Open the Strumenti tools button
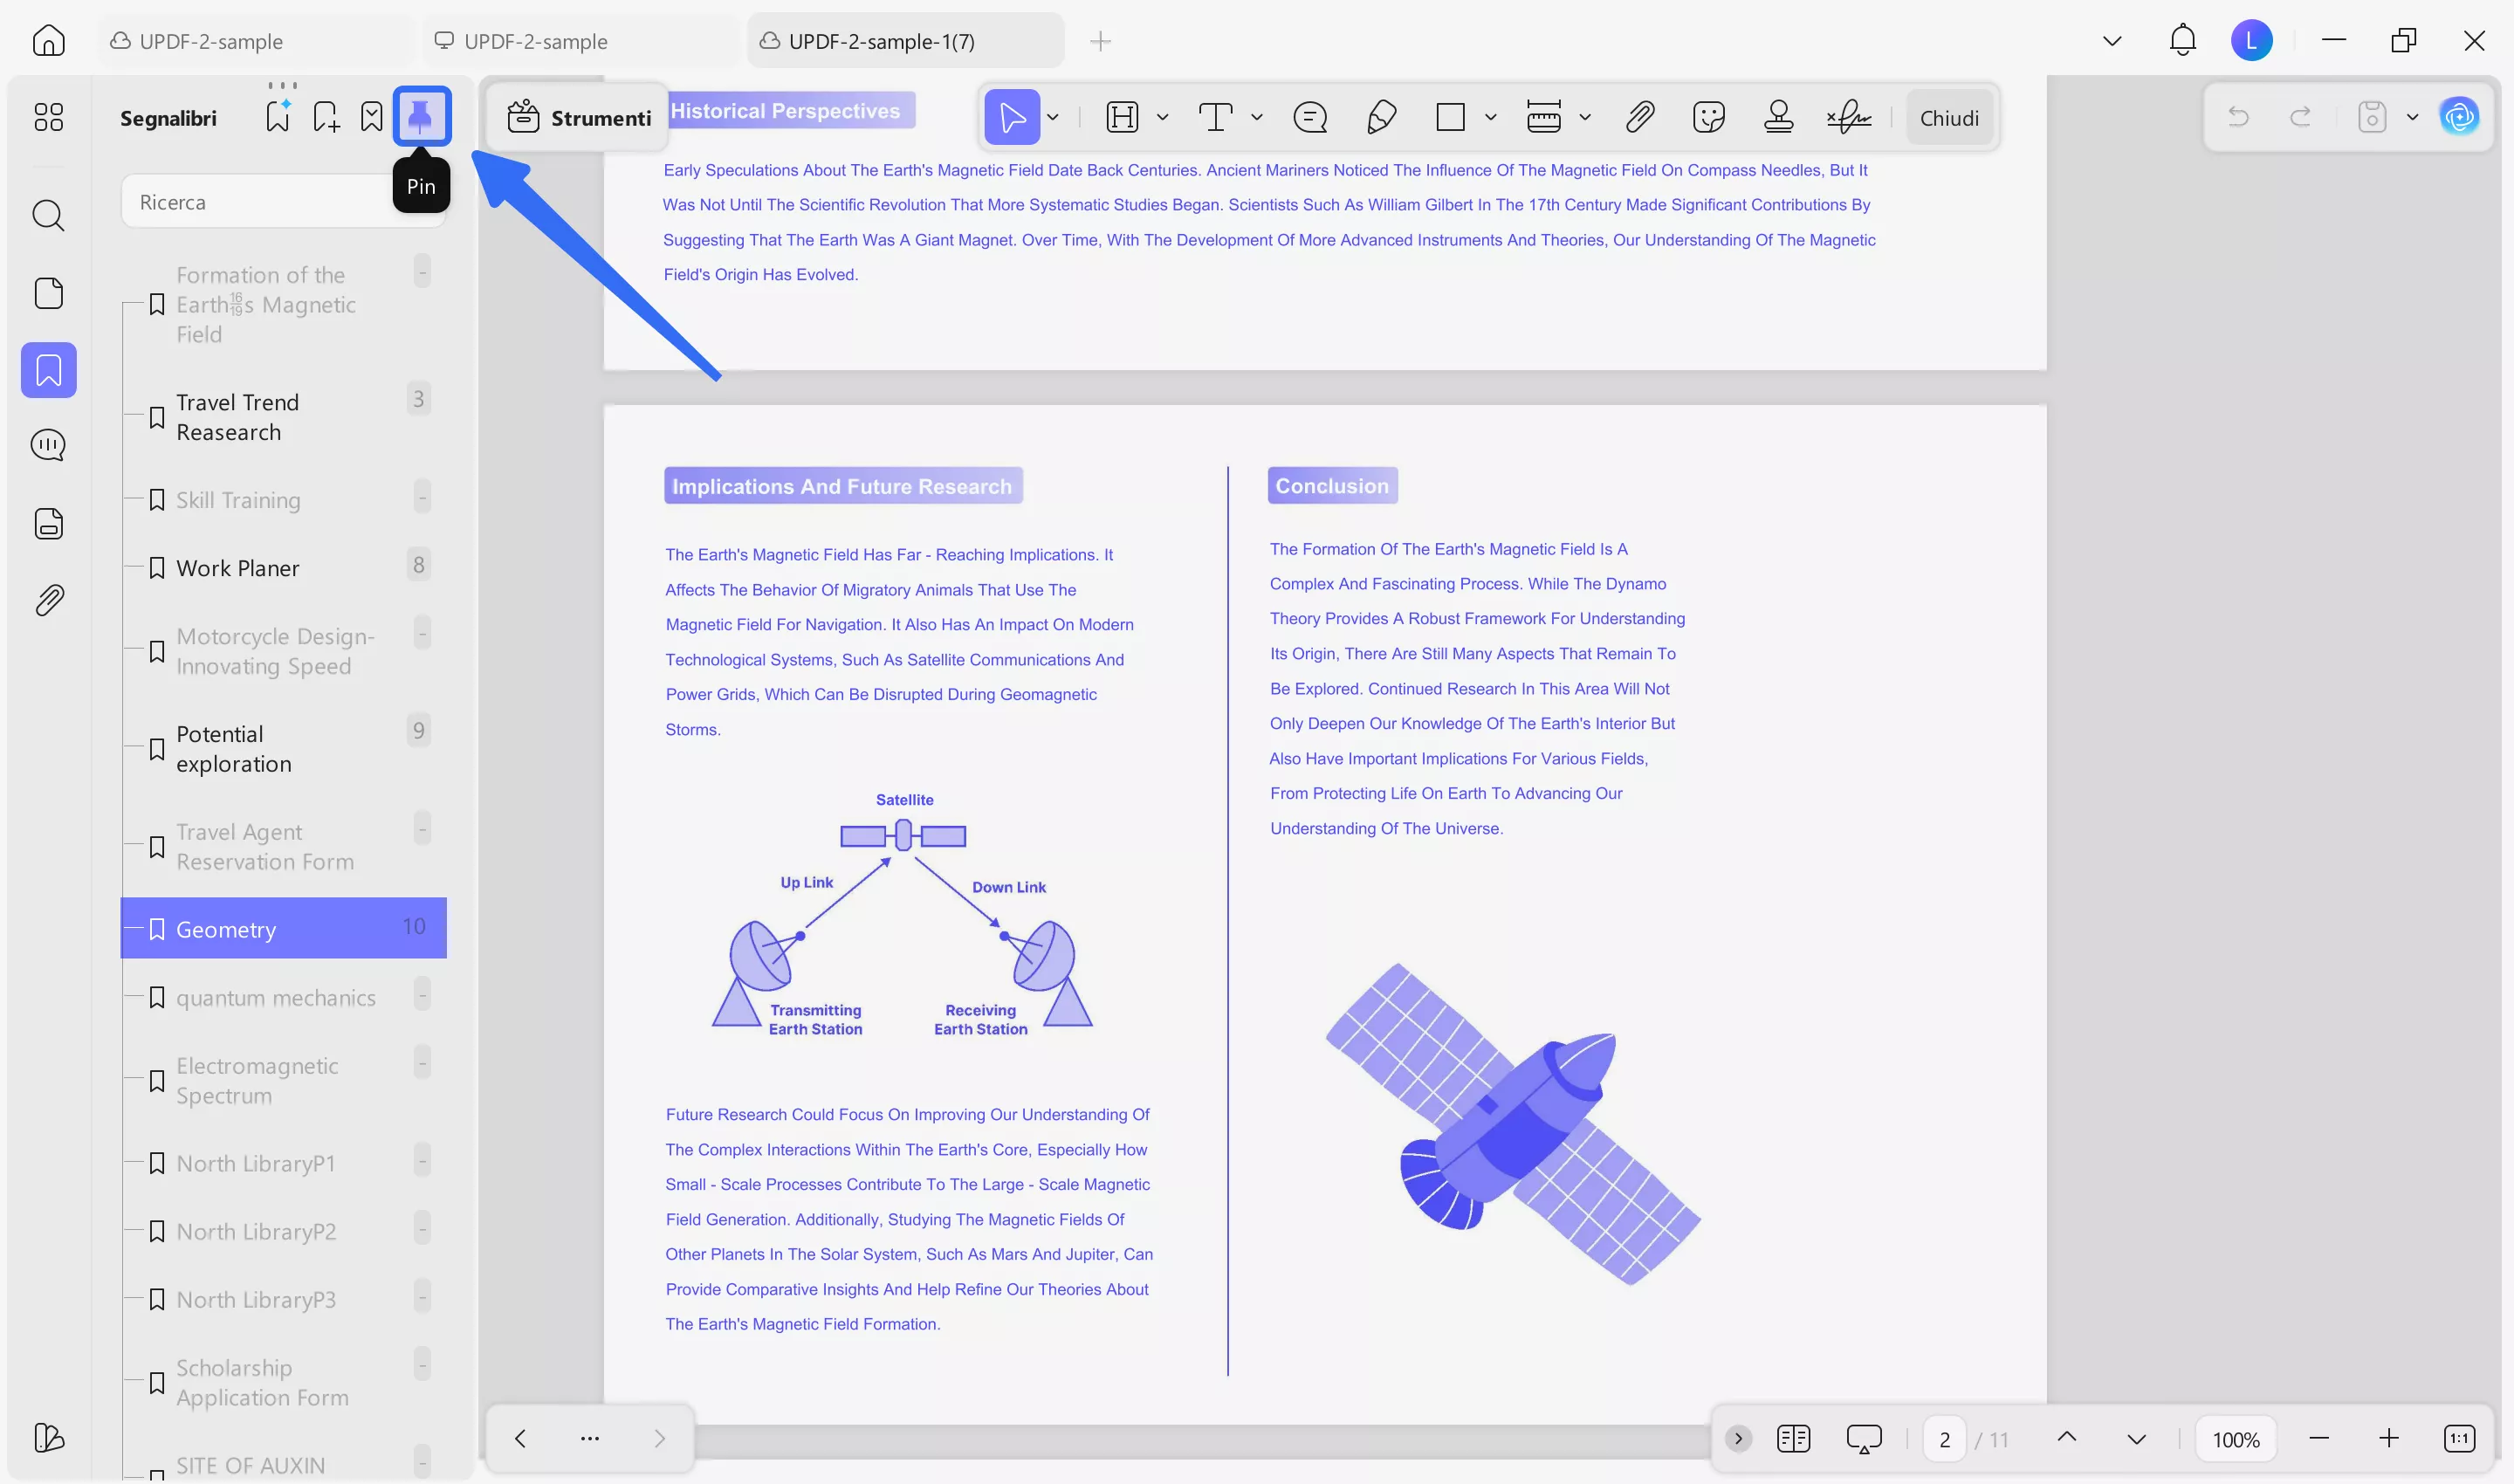The image size is (2514, 1484). [x=579, y=118]
